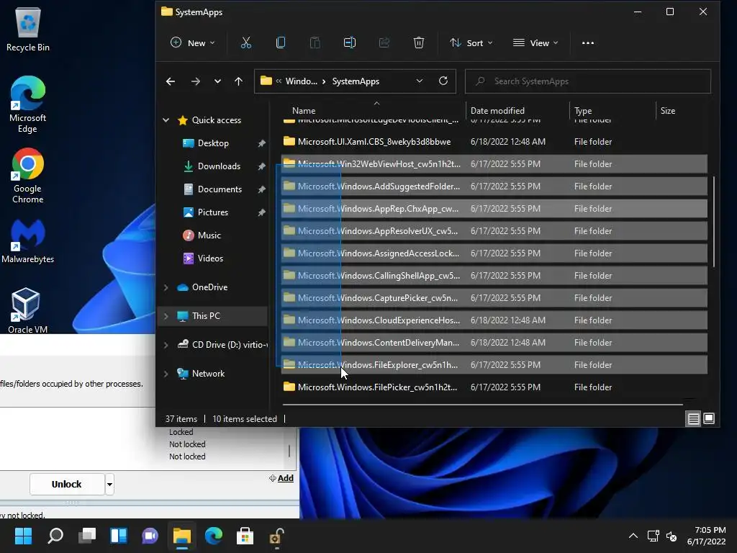
Task: Open taskbar Search
Action: 55,536
